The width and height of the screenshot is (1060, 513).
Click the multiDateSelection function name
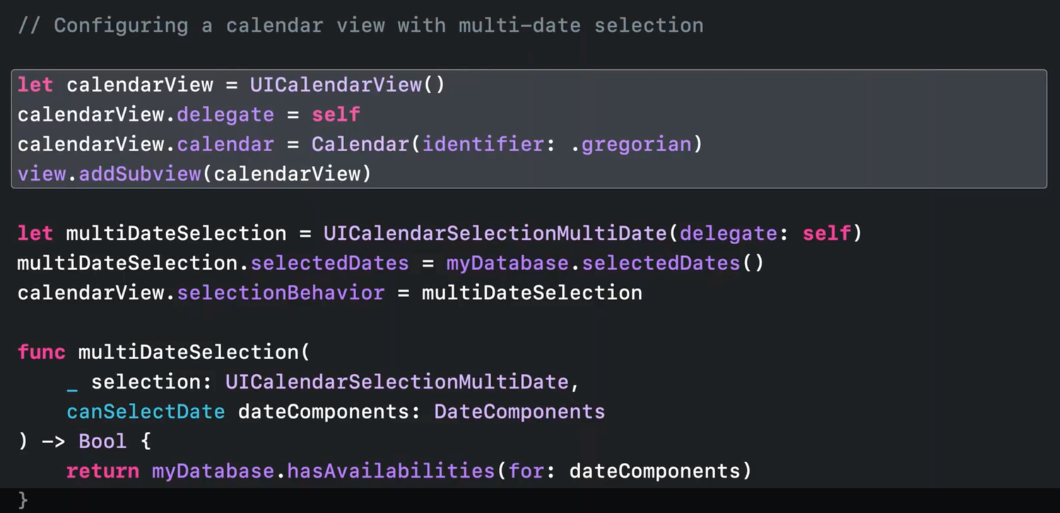[188, 351]
